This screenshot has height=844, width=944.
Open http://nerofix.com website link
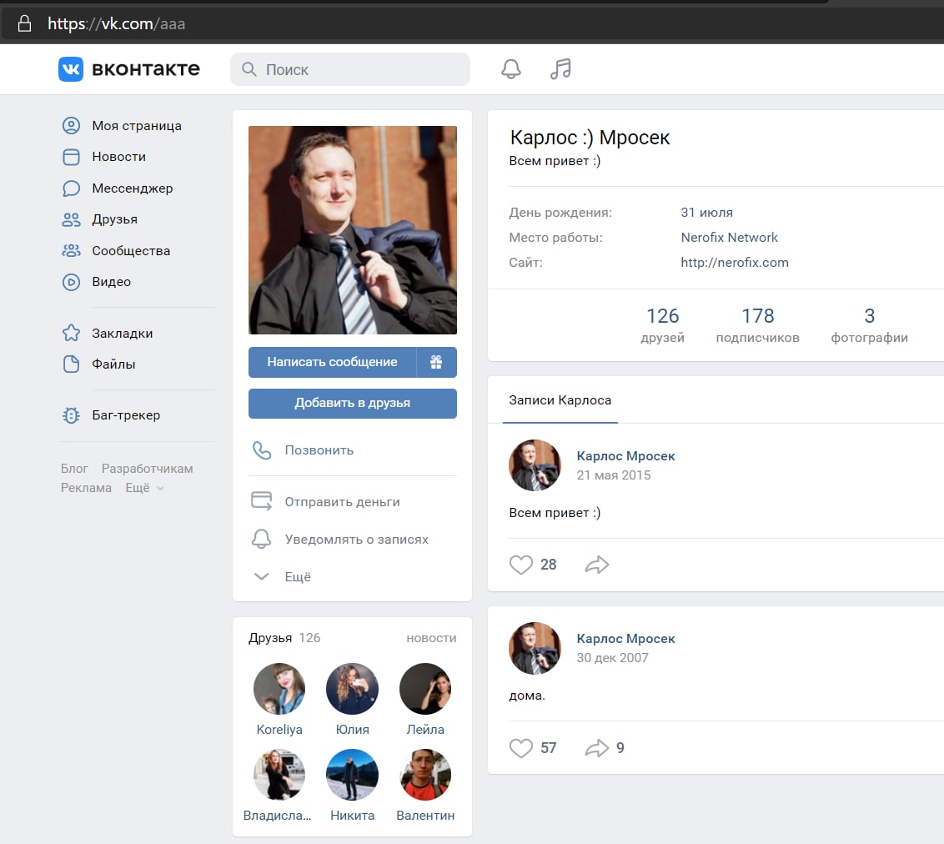(735, 263)
